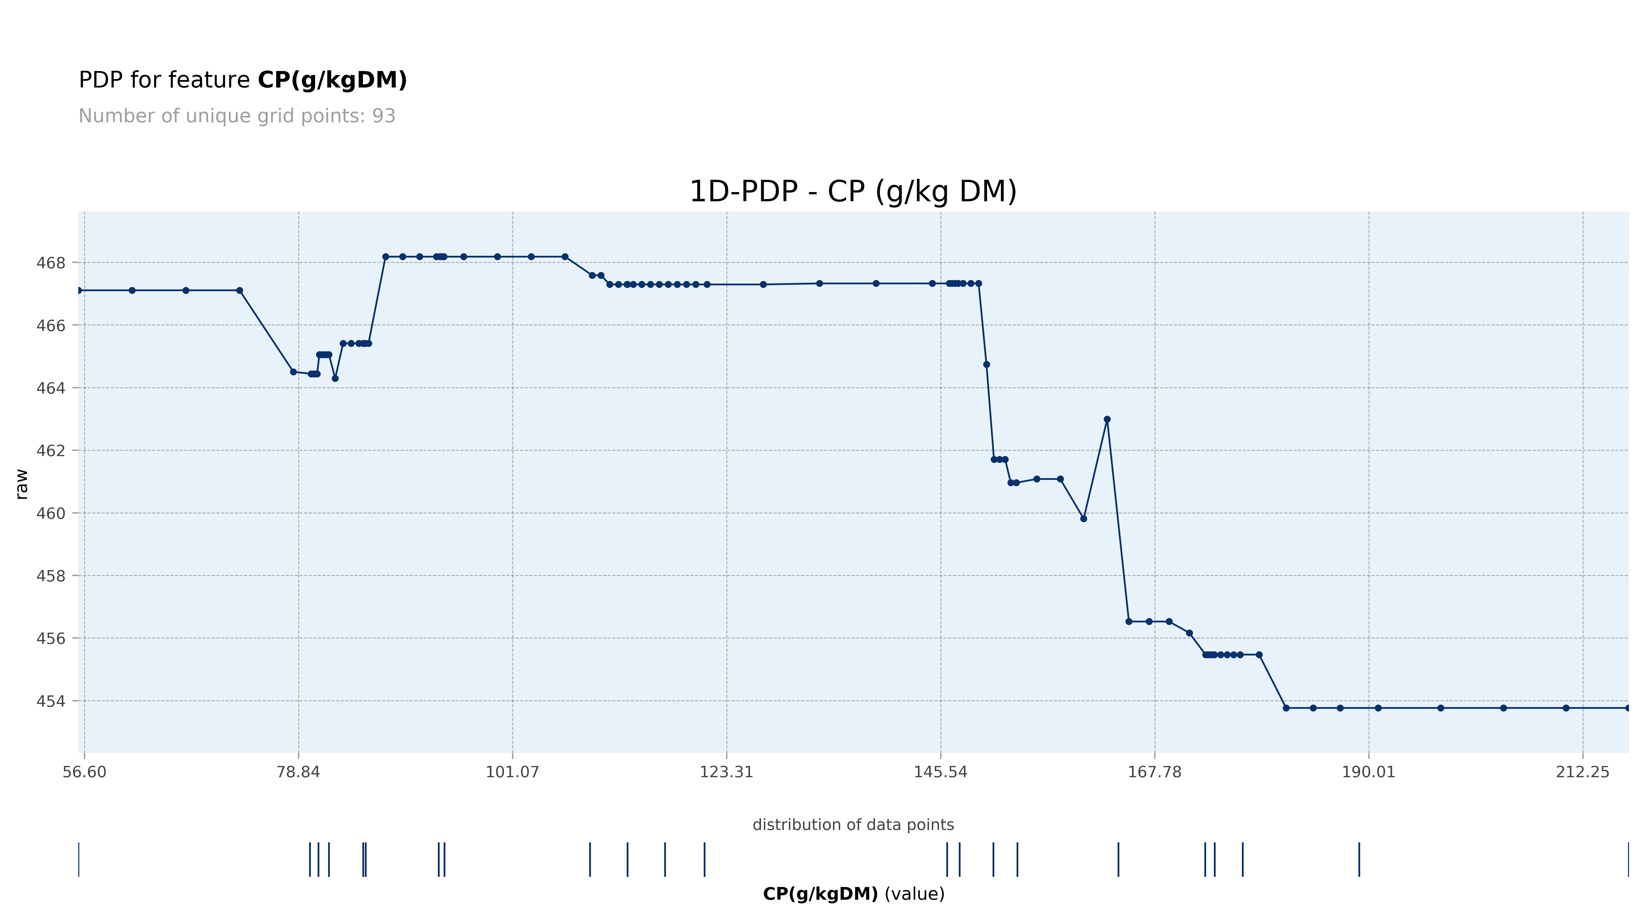Click the isolated data point near 464.7
Screen dimensions: 1641x916
[x=986, y=364]
